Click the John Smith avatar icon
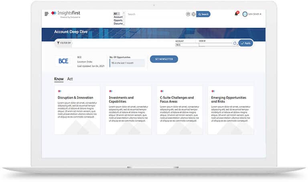The height and width of the screenshot is (182, 308). pyautogui.click(x=245, y=14)
